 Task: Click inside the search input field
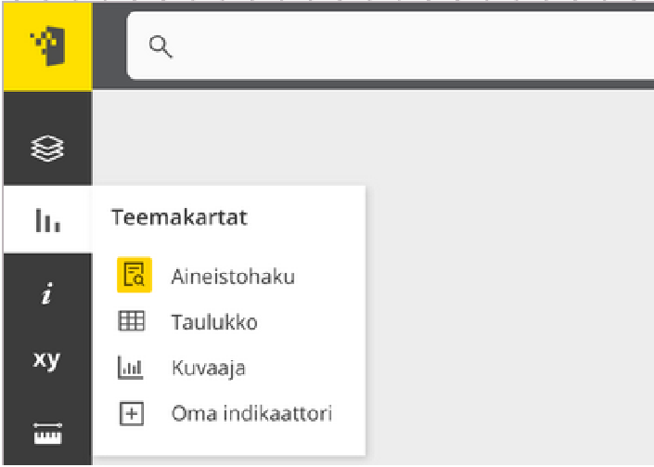click(x=391, y=45)
